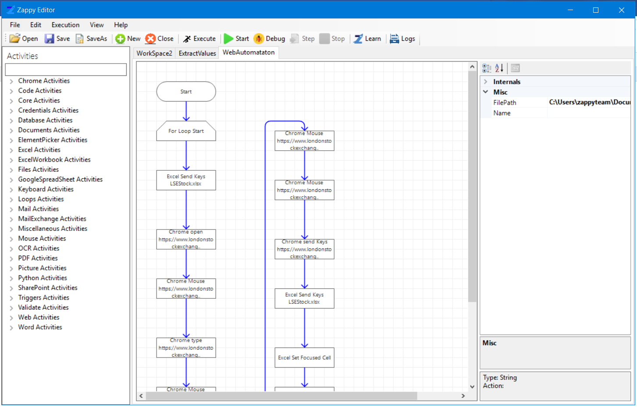Select ElementPicker Activities in the tree
This screenshot has height=407, width=637.
click(x=53, y=140)
